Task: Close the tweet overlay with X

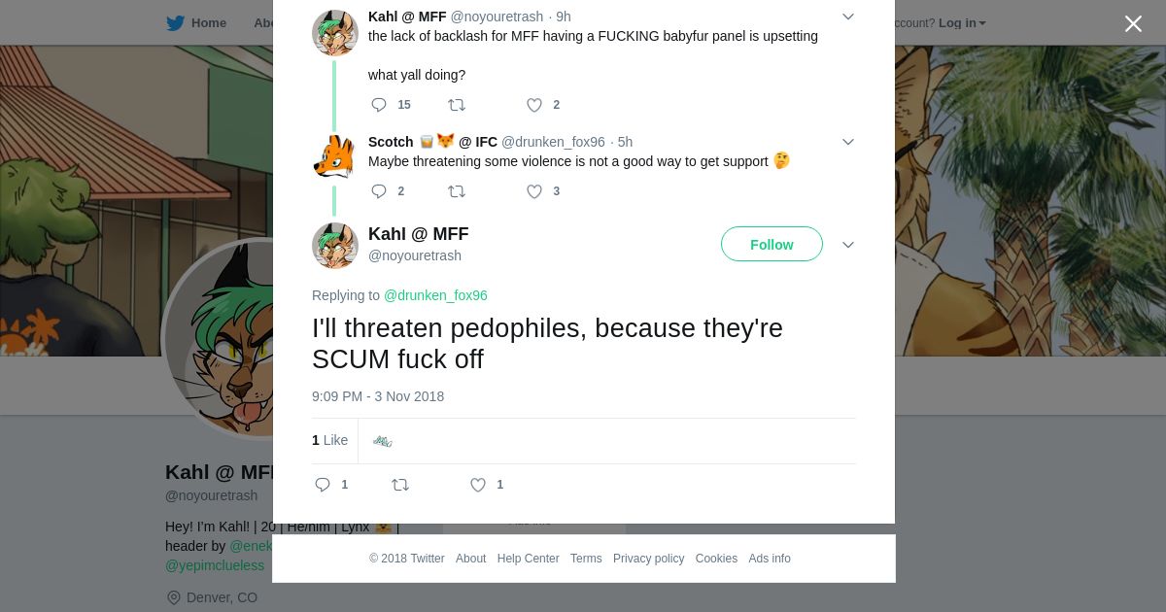Action: click(1133, 23)
